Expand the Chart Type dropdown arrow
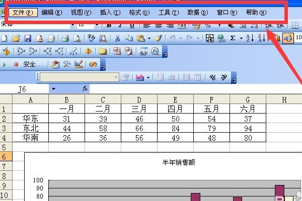Image resolution: width=302 pixels, height=201 pixels. click(x=148, y=78)
